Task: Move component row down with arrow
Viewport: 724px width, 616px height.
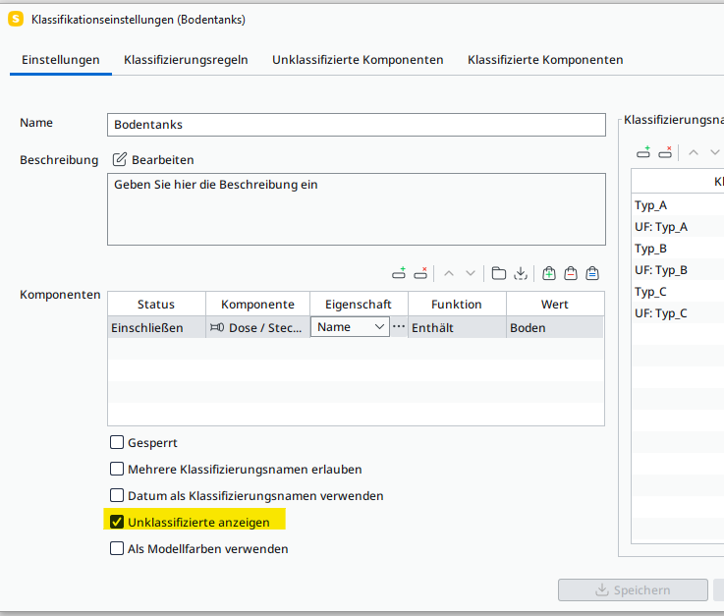Action: coord(471,273)
